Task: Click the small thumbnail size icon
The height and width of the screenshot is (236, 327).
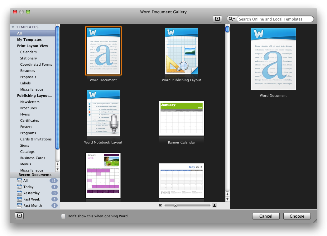Action: [x=161, y=205]
